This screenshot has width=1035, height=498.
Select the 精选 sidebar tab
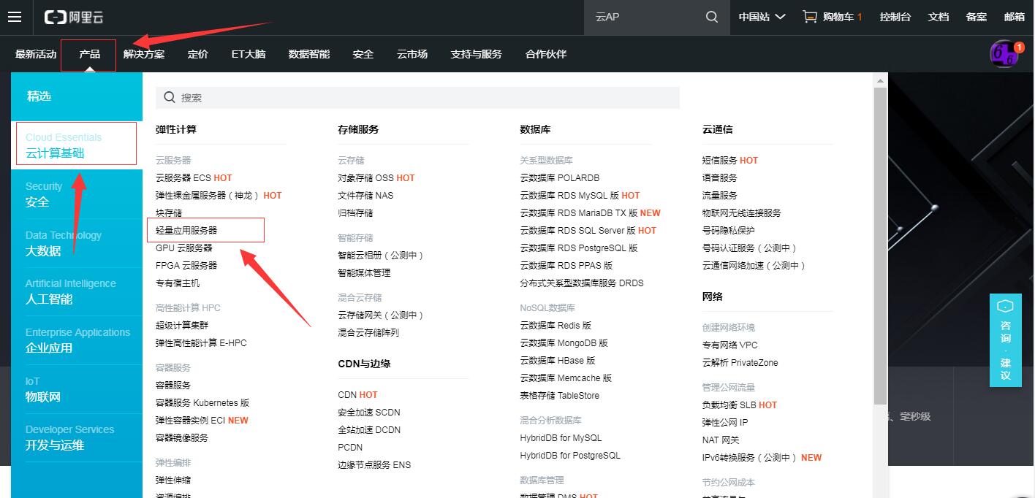click(77, 96)
